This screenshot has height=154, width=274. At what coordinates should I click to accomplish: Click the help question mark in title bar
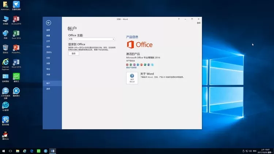[x=179, y=19]
